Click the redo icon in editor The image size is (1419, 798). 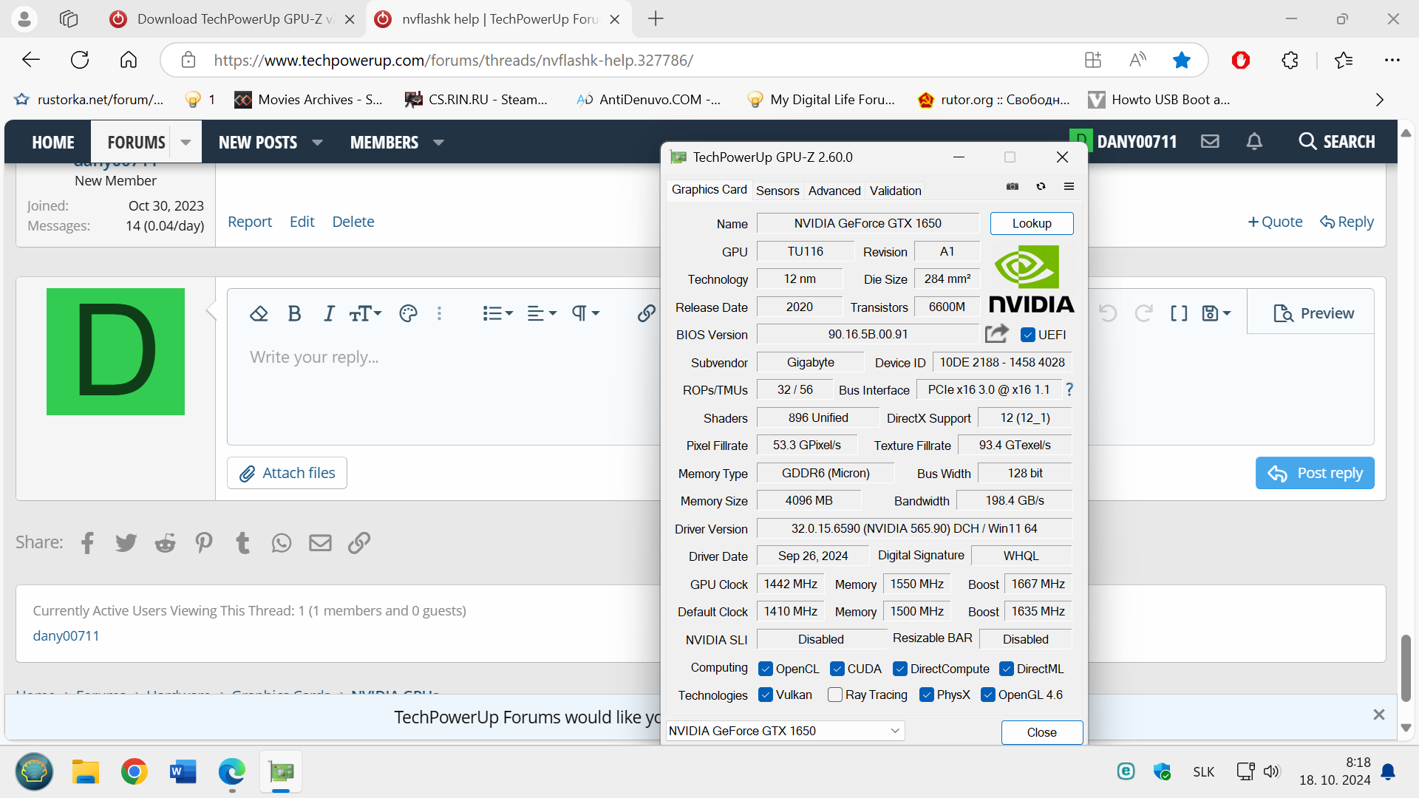[x=1143, y=313]
